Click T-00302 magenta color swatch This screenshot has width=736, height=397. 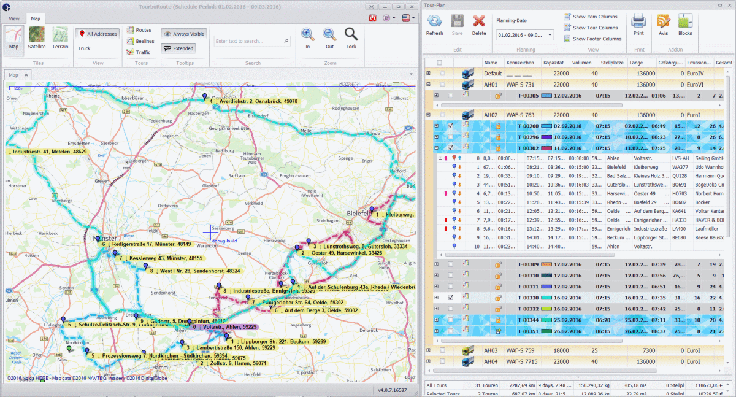[546, 148]
